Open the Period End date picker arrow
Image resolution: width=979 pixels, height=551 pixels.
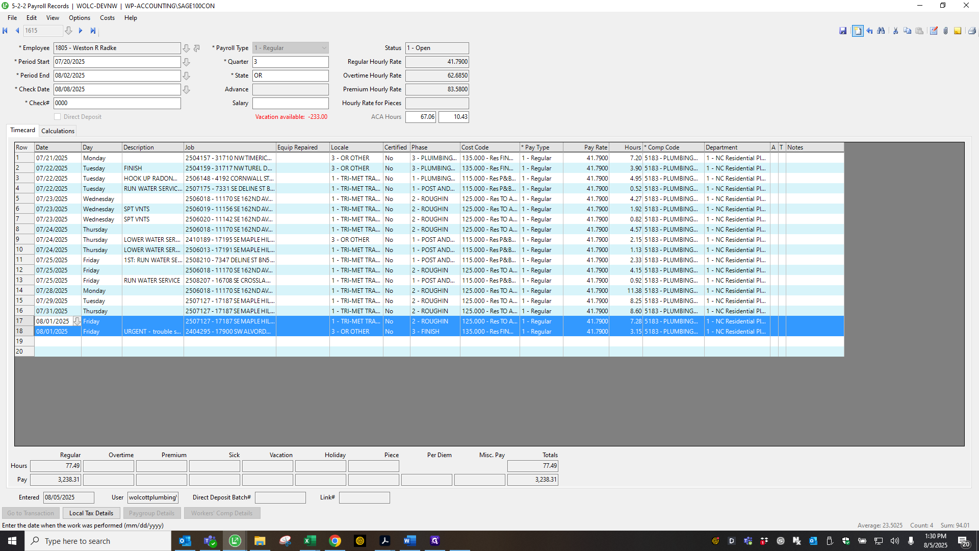click(x=187, y=76)
